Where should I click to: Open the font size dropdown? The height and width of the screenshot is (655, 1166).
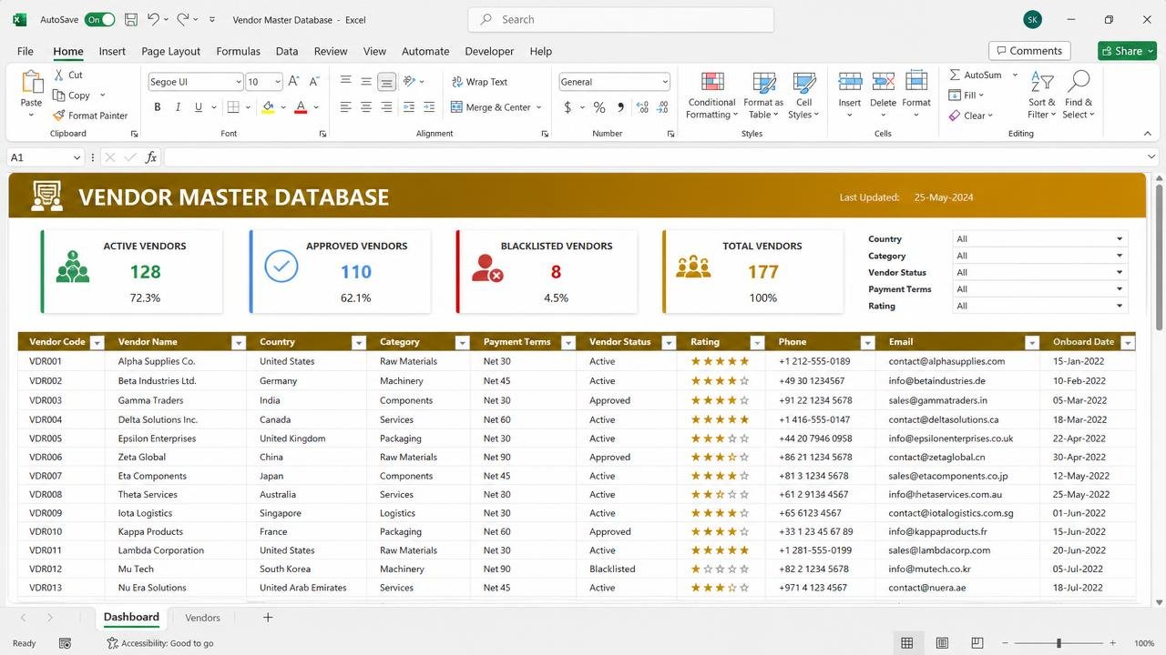point(278,82)
